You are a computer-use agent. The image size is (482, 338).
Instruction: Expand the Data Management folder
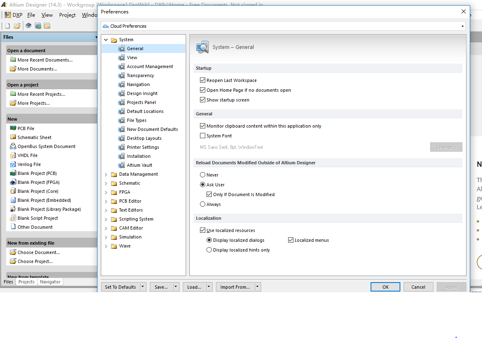106,175
